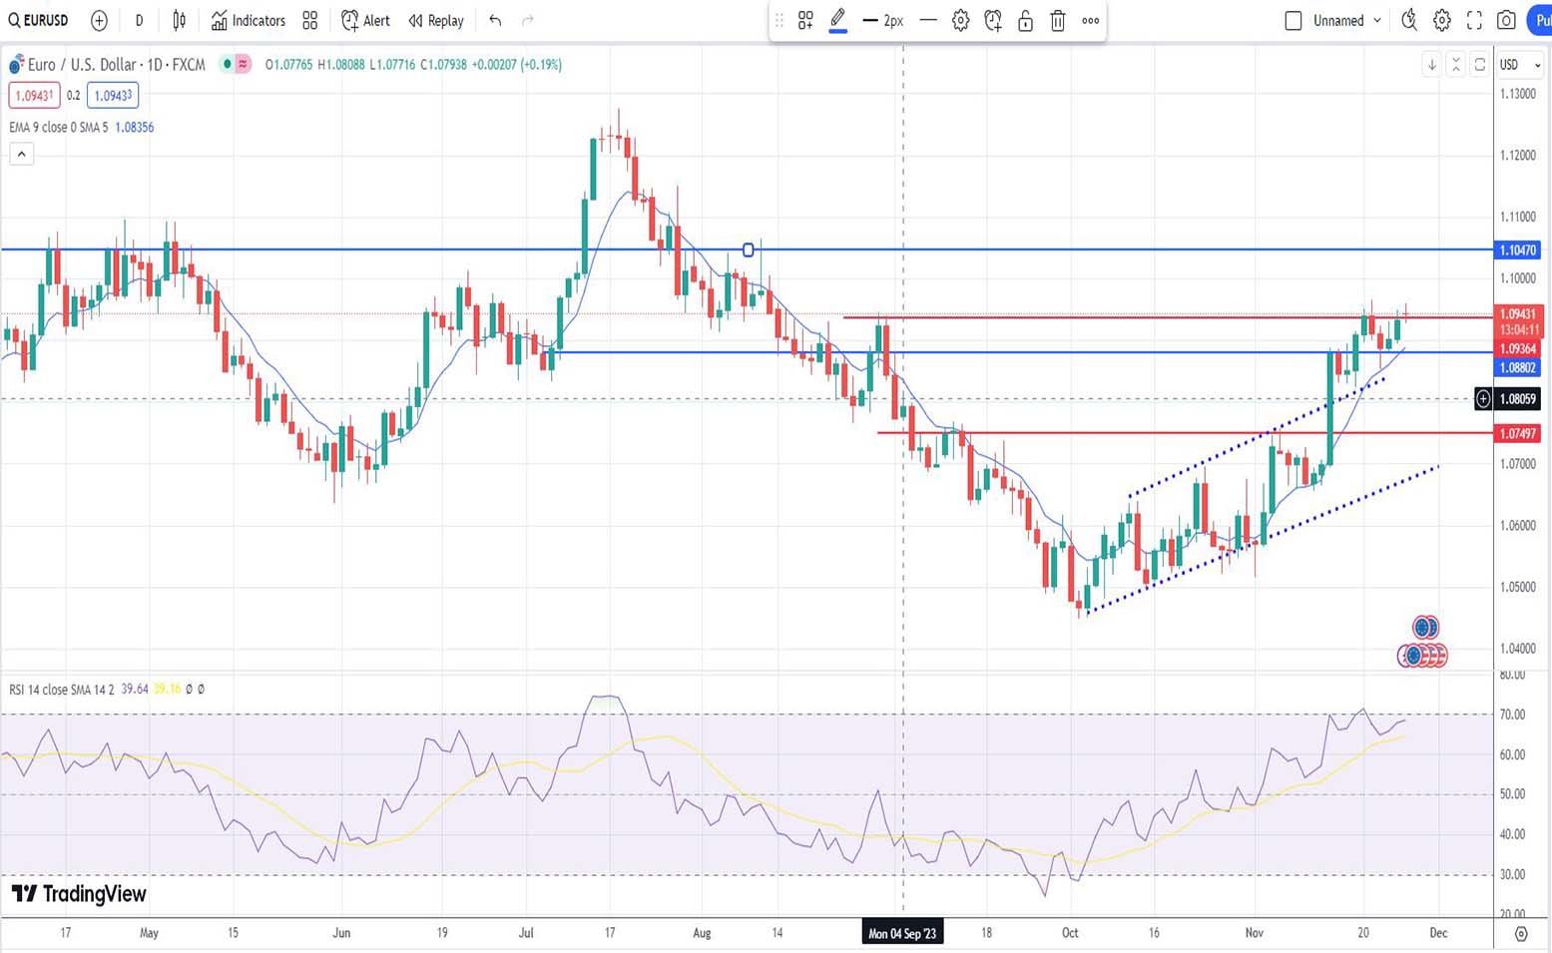Collapse the indicator legend with chevron

click(x=21, y=154)
